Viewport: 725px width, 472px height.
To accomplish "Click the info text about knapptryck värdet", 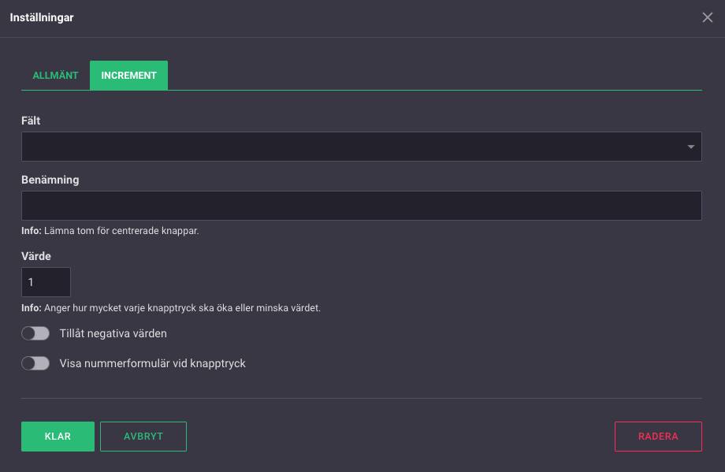I will (171, 308).
